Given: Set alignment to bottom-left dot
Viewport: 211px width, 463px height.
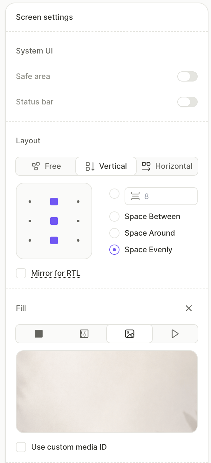Looking at the screenshot, I should (30, 240).
